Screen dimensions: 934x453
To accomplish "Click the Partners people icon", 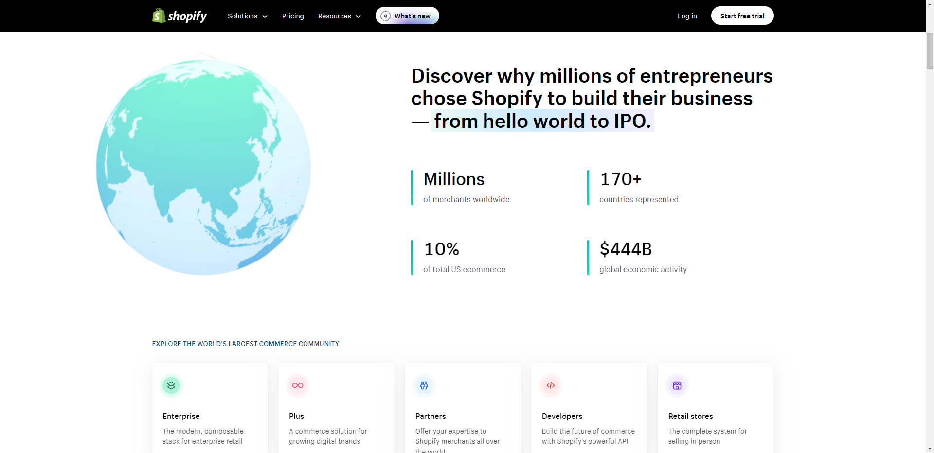I will coord(424,385).
